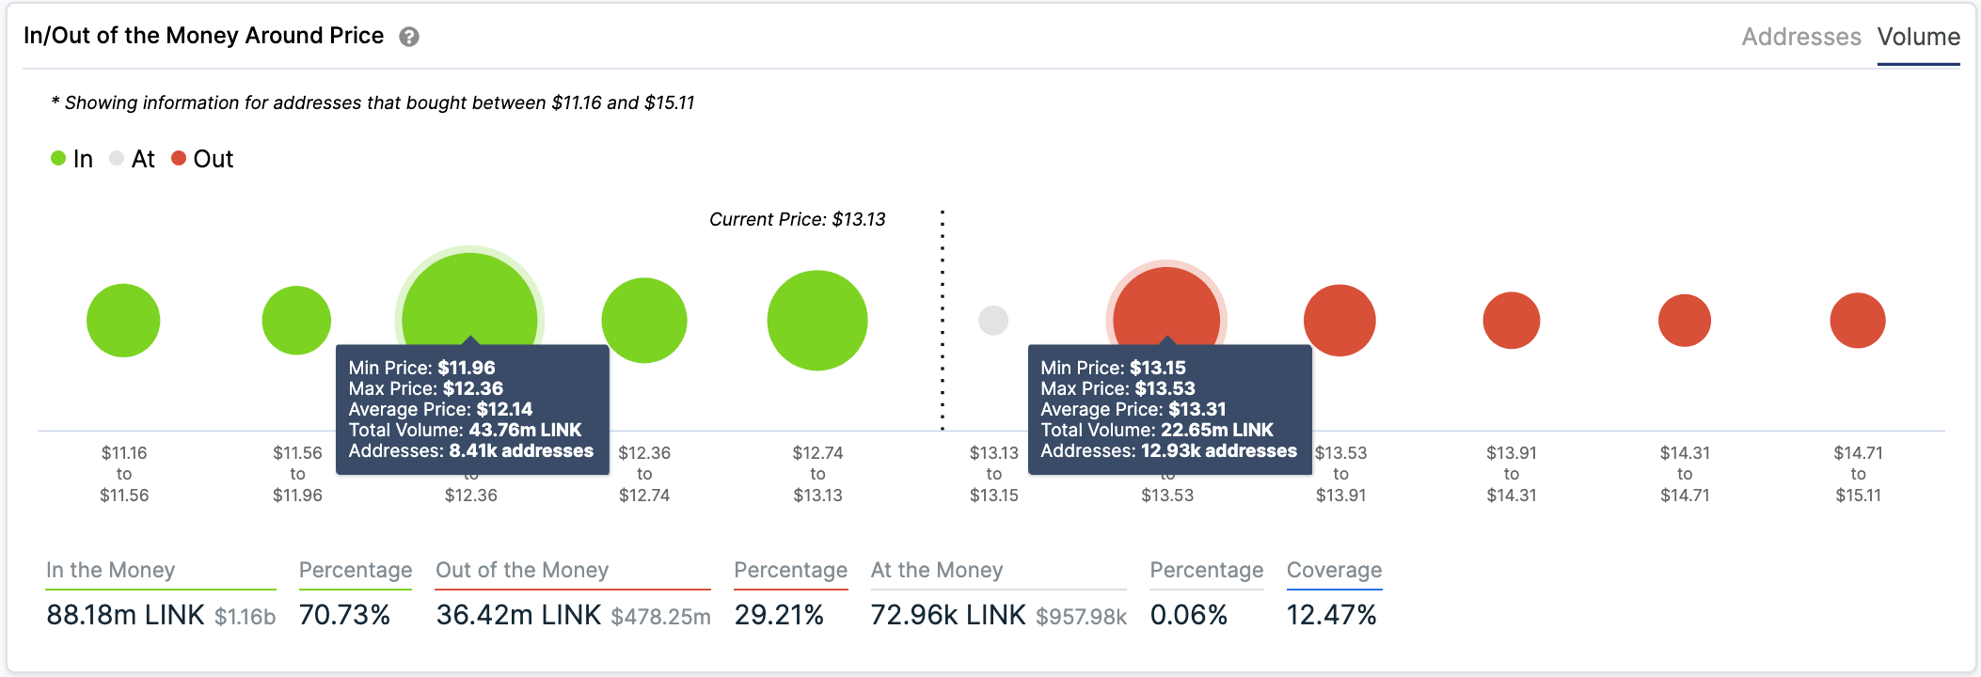Click the Coverage 12.47% value

(x=1331, y=615)
